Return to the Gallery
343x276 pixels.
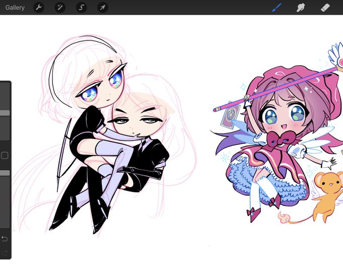[x=15, y=8]
